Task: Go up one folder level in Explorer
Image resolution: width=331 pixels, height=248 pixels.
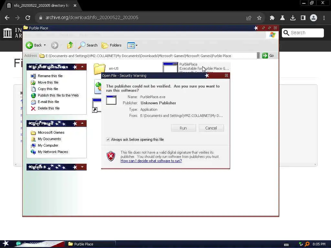Action: point(70,45)
